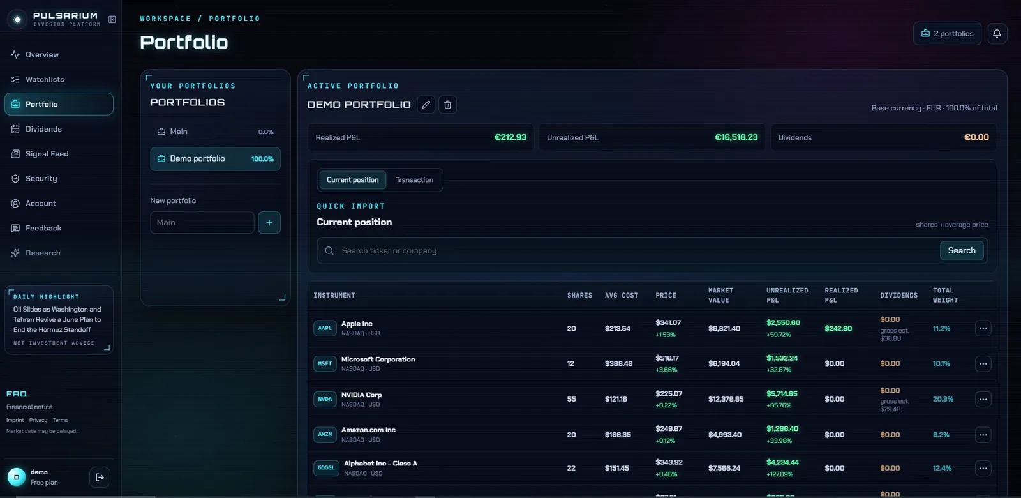Select Portfolio in sidebar

click(59, 104)
